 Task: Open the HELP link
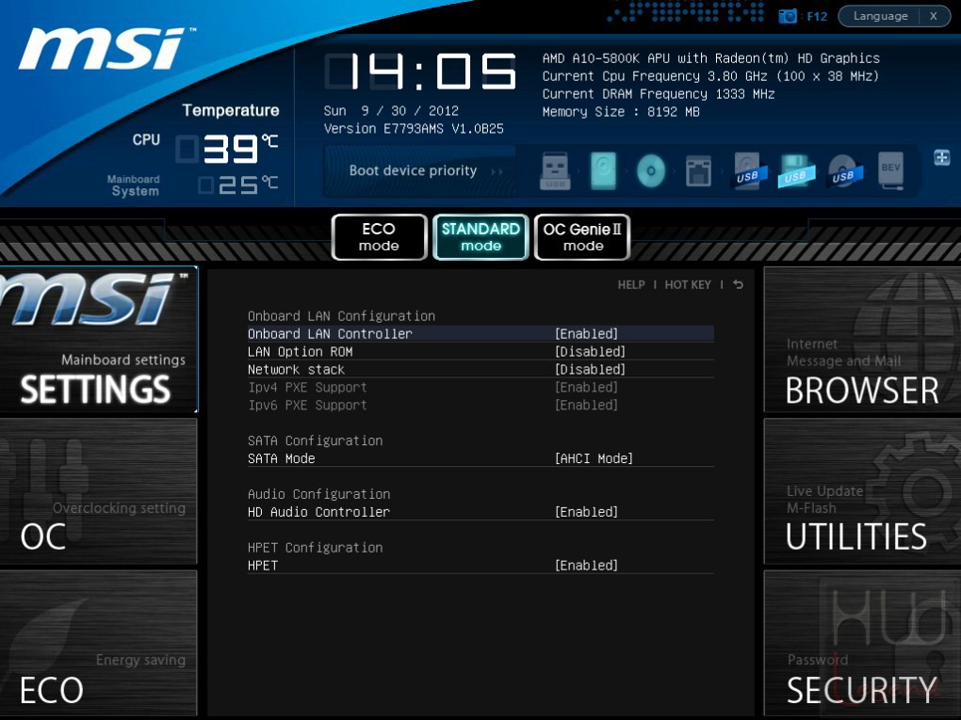tap(631, 284)
